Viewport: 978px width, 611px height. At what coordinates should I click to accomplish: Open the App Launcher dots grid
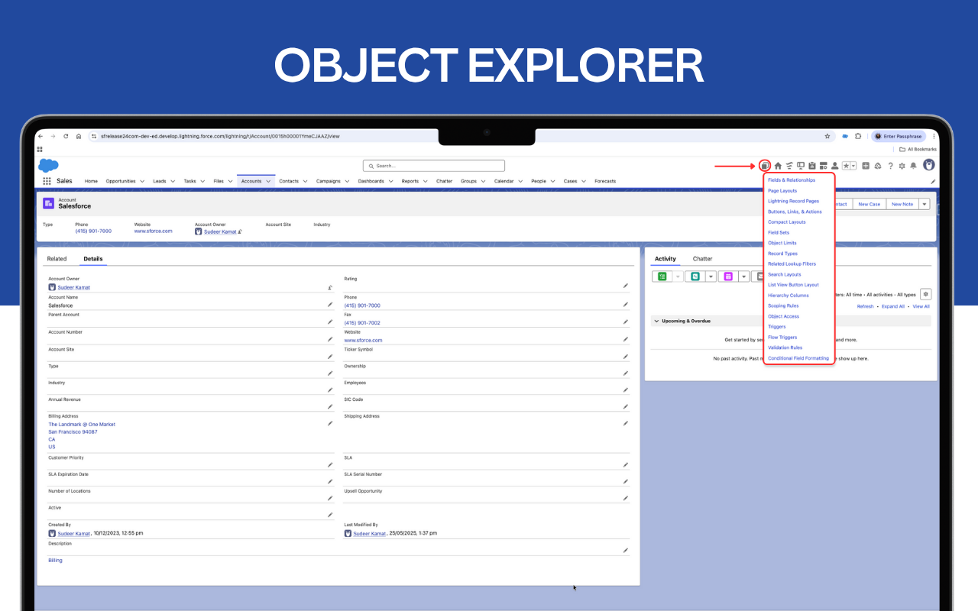click(47, 182)
